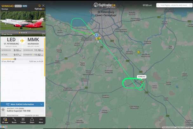This screenshot has width=193, height=129.
Task: Select the yellow aircraft near Nikolskoye
Action: tap(139, 52)
